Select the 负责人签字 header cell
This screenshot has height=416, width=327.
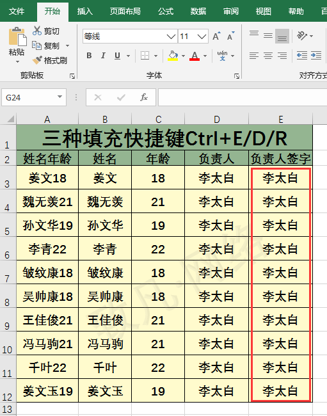click(280, 158)
